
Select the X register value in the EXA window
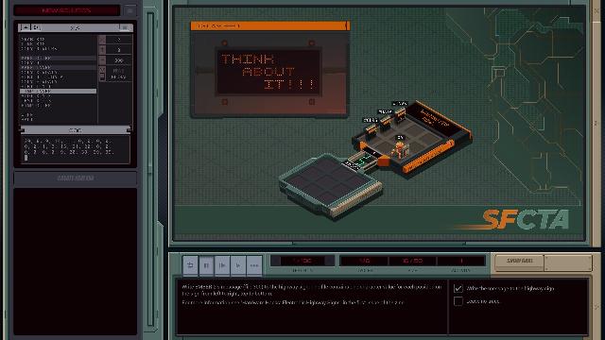(x=119, y=40)
